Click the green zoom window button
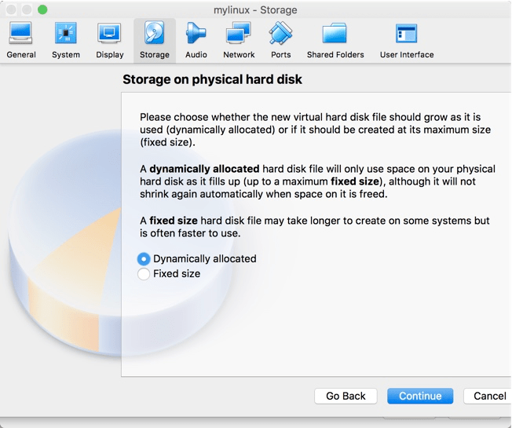The image size is (512, 428). (x=42, y=9)
